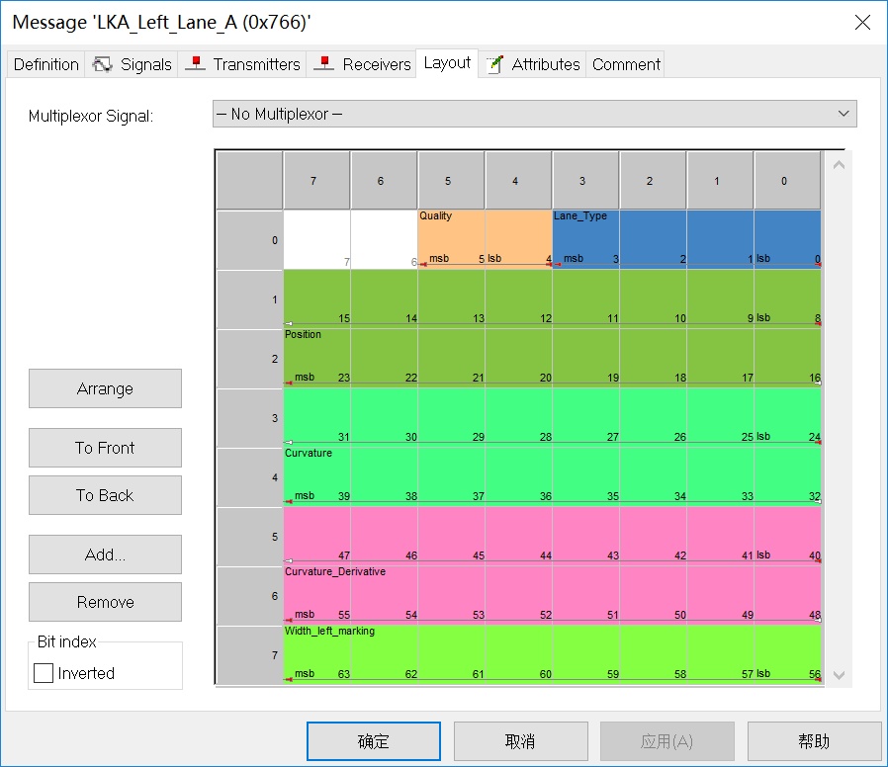Screen dimensions: 888x767
Task: Click the layout scrollbar down arrow
Action: point(839,675)
